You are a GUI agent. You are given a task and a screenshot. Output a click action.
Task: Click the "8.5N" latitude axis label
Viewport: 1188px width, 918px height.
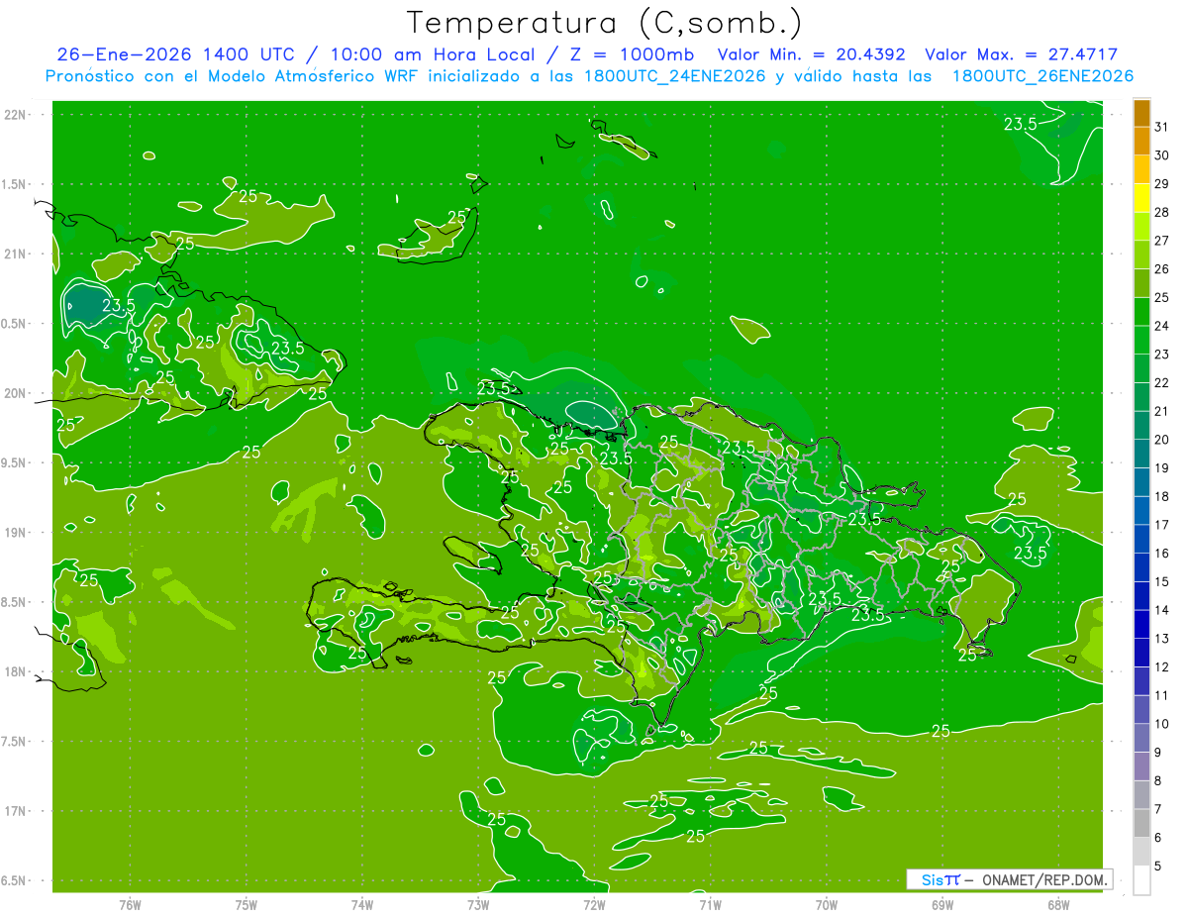tap(15, 602)
